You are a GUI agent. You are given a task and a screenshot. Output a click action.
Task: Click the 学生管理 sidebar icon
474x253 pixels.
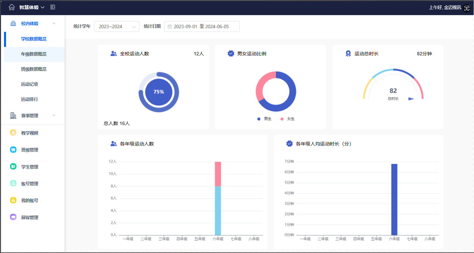13,167
